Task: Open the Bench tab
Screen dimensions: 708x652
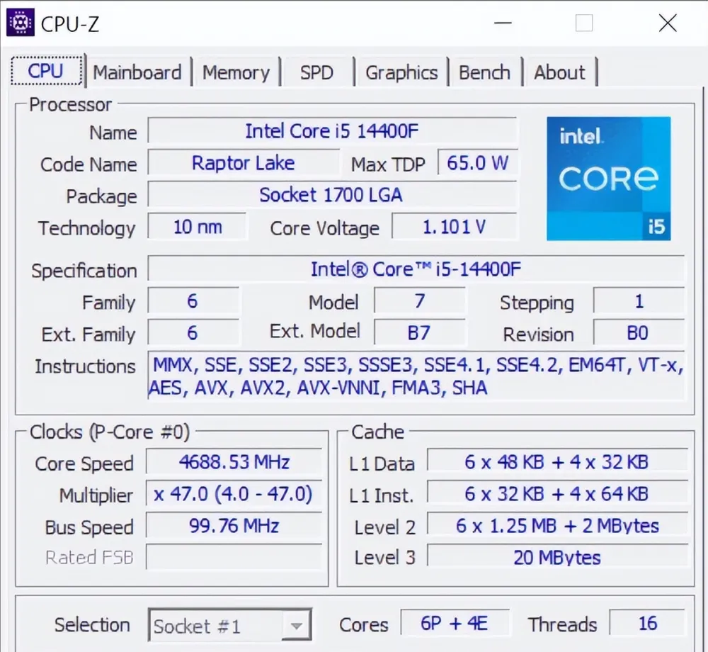Action: [484, 72]
